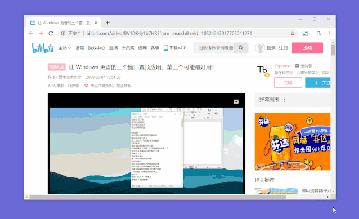Click the phone icon next to 下载APP
This screenshot has height=219, width=359.
click(x=166, y=48)
